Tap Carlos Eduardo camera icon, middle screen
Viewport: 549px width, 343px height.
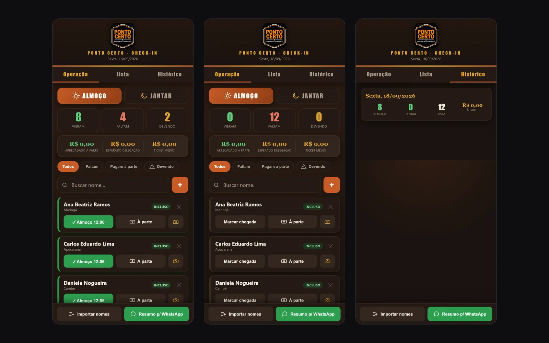[x=327, y=261]
